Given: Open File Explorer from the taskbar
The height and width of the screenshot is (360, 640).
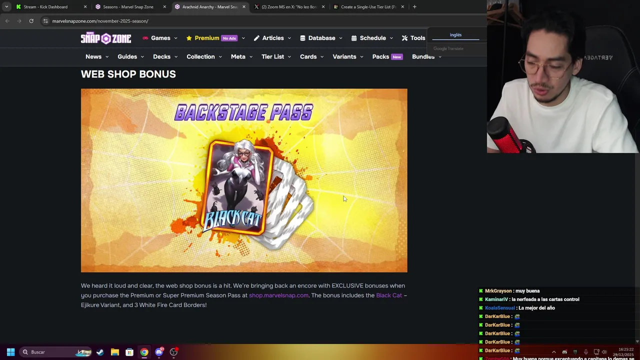Looking at the screenshot, I should (x=114, y=352).
